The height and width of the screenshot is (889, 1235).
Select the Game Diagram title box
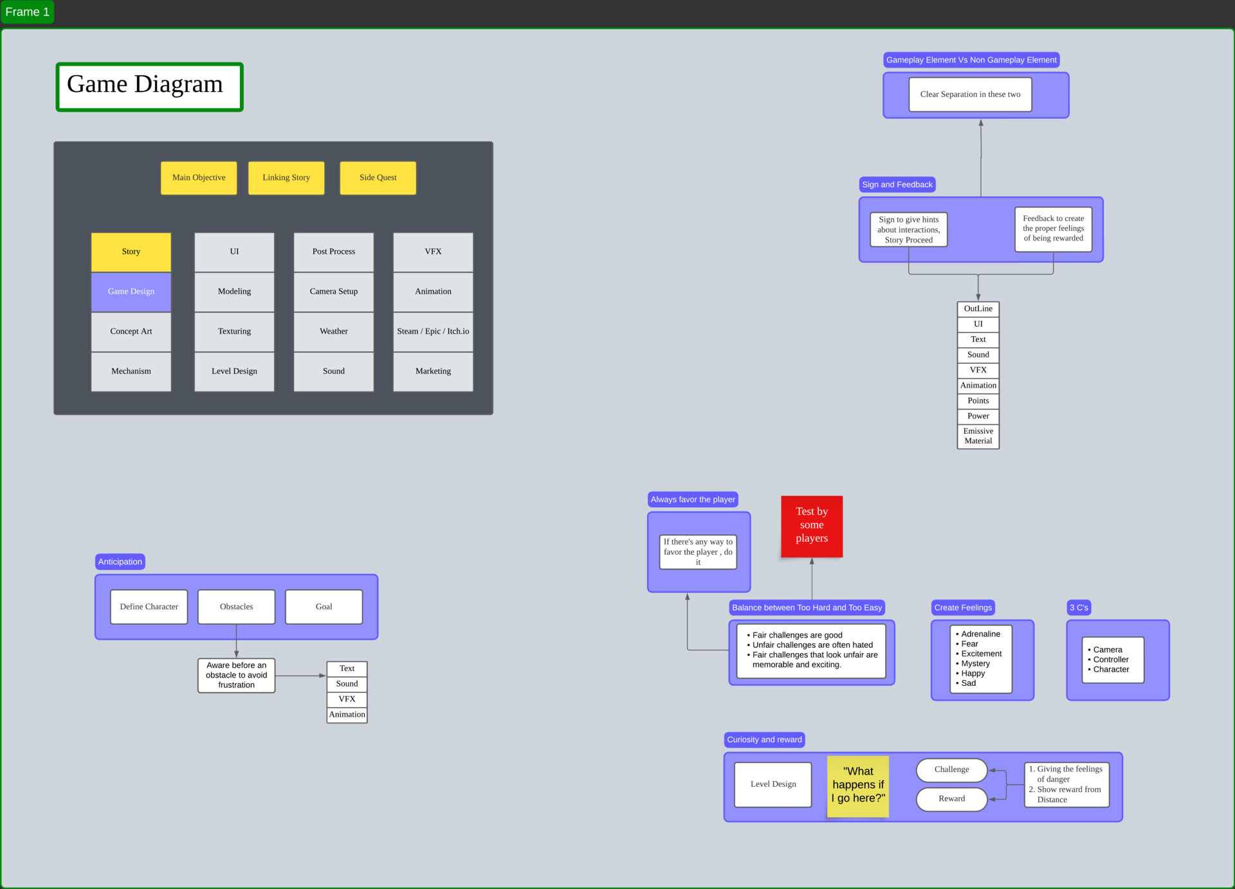(x=149, y=87)
